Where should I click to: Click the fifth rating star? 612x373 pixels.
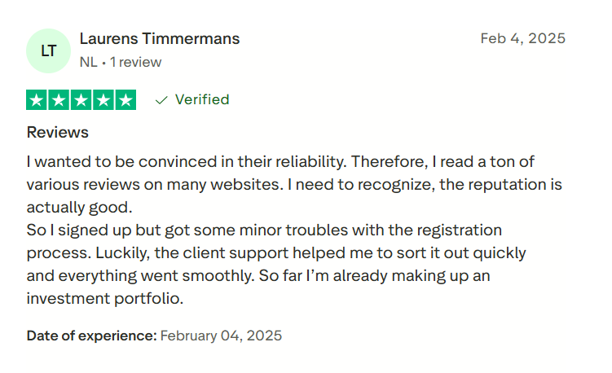pyautogui.click(x=125, y=100)
